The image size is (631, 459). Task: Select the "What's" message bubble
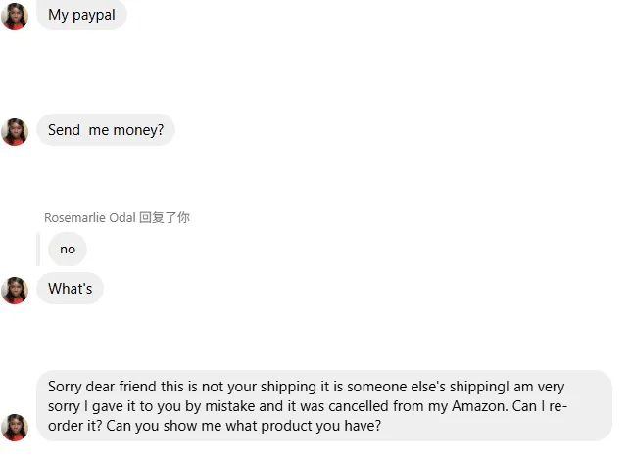pos(70,289)
